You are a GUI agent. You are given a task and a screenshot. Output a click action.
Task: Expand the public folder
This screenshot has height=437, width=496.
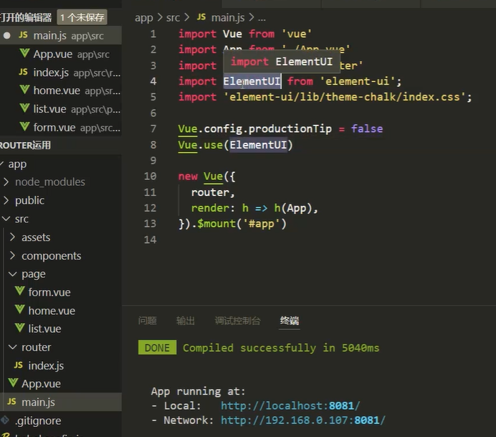(6, 200)
